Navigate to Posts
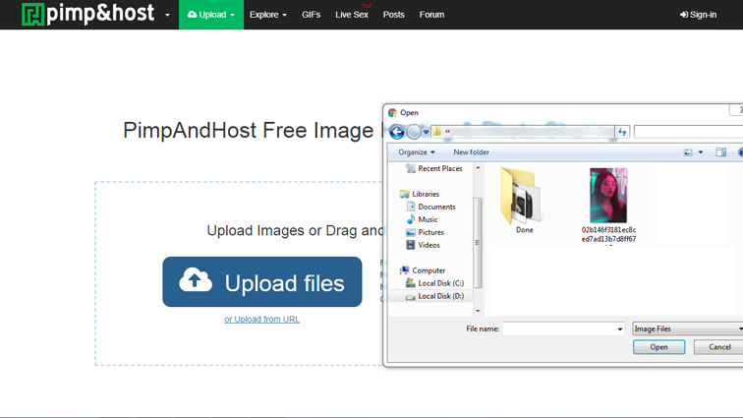743x418 pixels. point(394,15)
